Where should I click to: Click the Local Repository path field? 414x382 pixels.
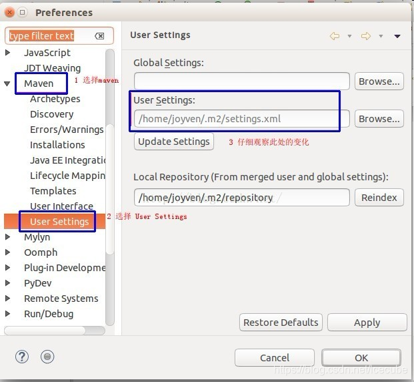pos(241,198)
